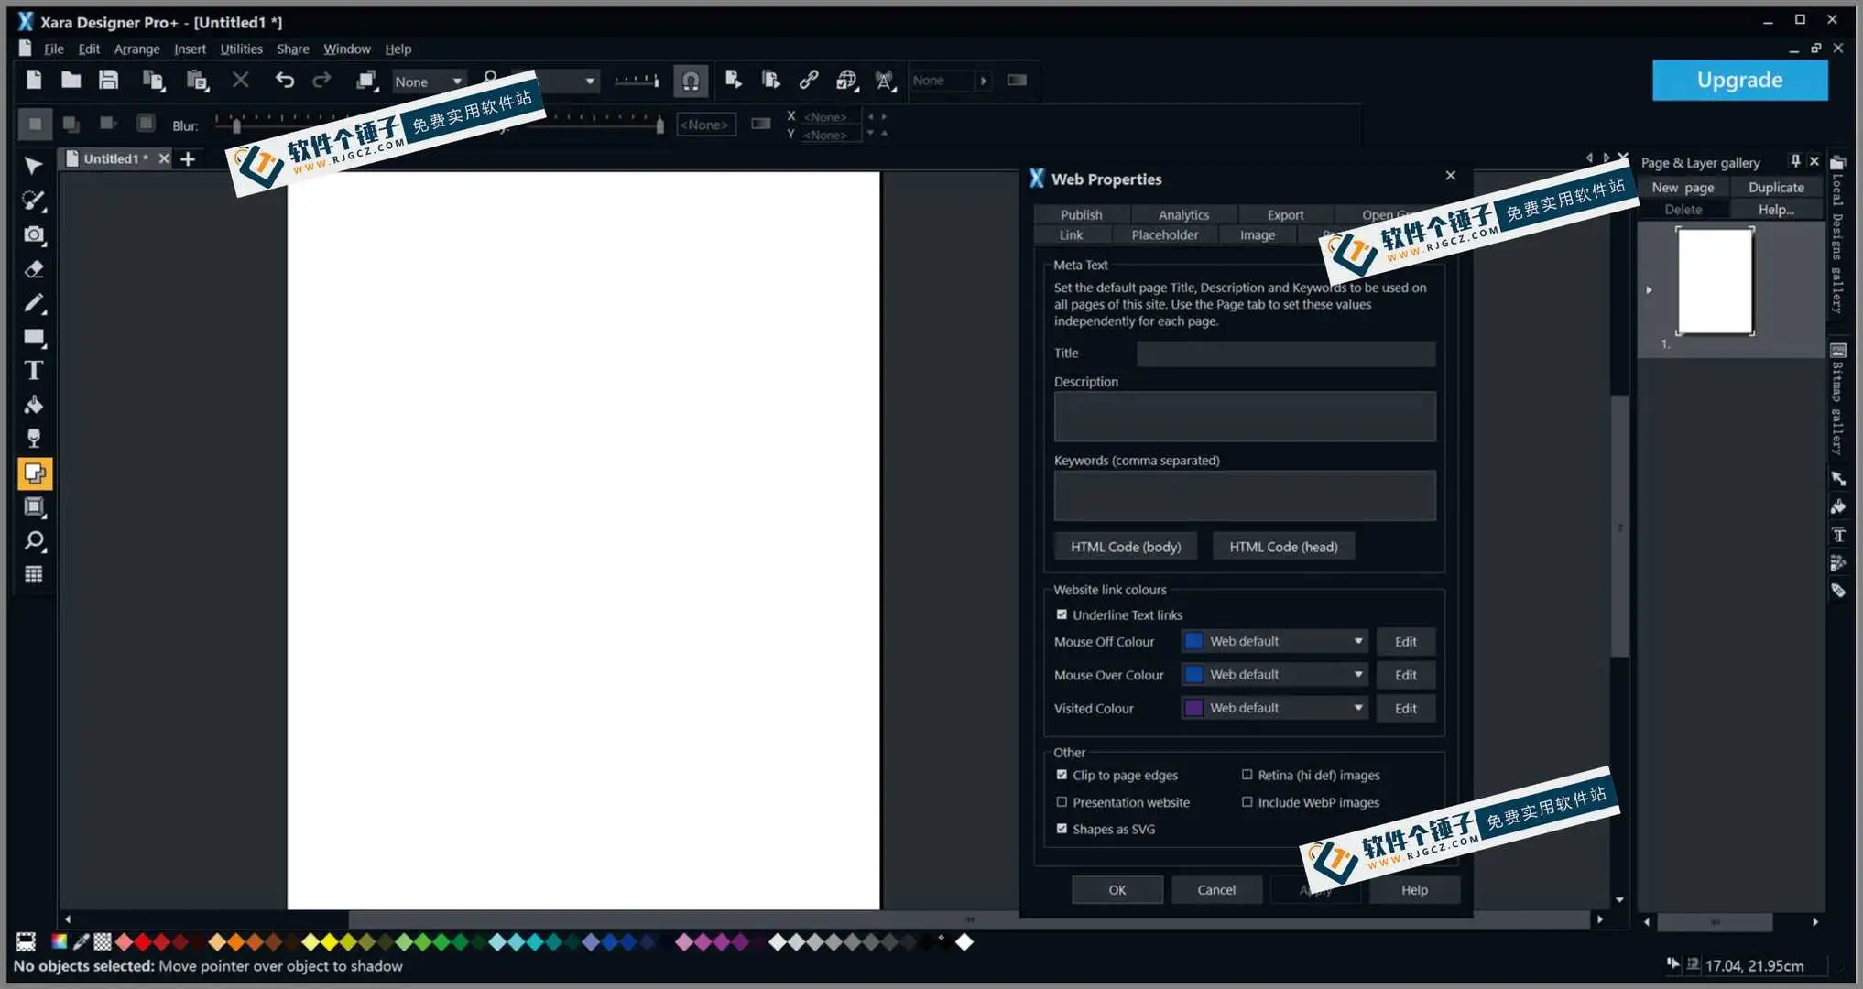The height and width of the screenshot is (989, 1863).
Task: Click the Keywords text box
Action: pyautogui.click(x=1245, y=495)
